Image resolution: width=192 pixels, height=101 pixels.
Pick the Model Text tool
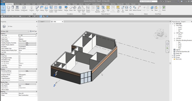point(79,9)
